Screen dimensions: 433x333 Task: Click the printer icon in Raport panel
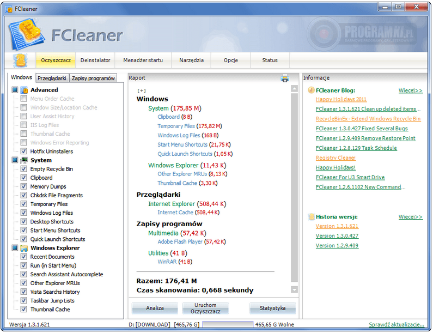click(285, 78)
